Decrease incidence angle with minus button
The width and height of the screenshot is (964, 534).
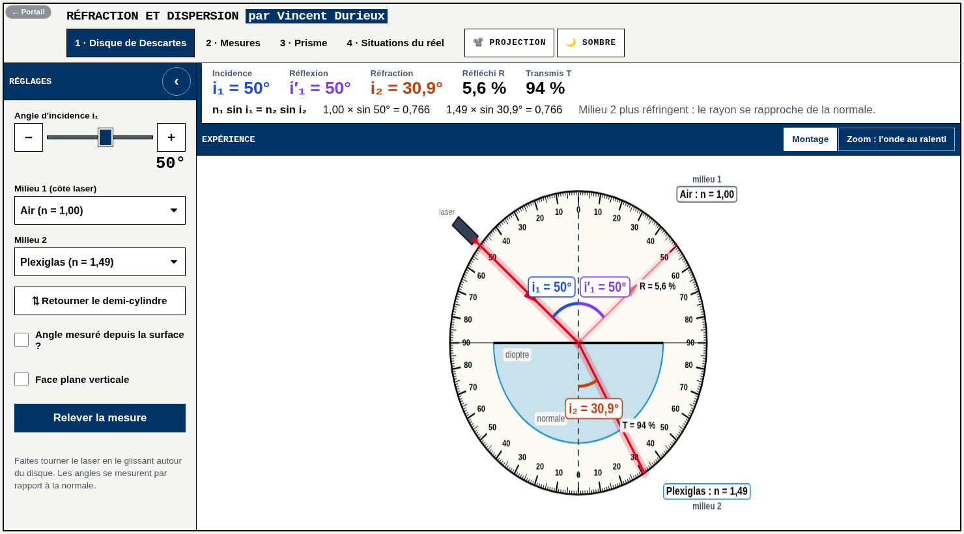pos(29,137)
